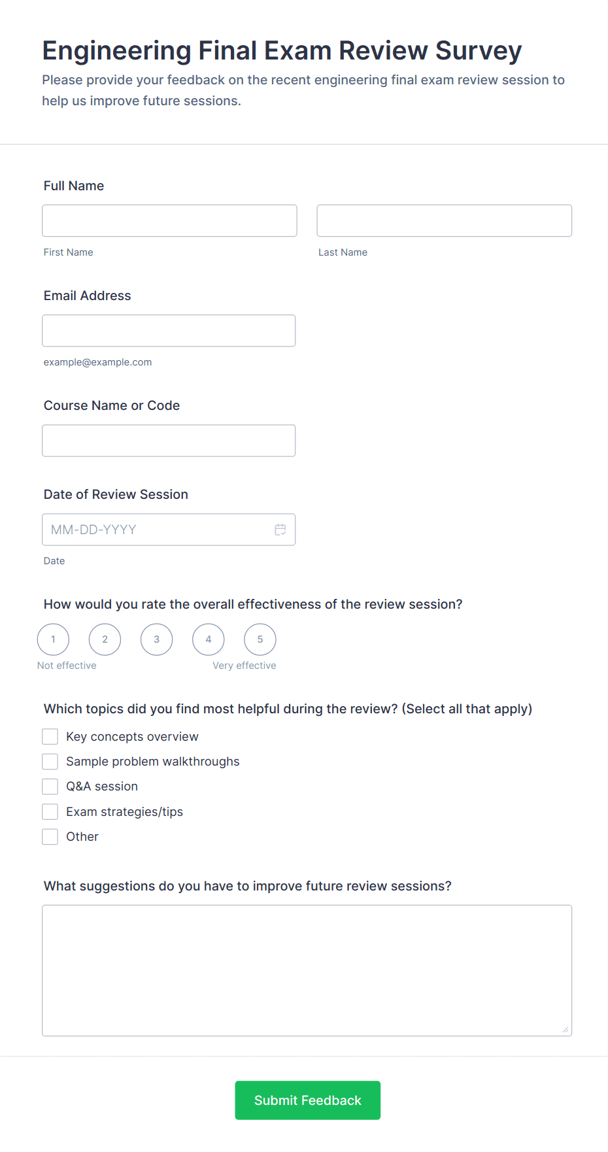The height and width of the screenshot is (1152, 608).
Task: Select rating 2 circle
Action: pyautogui.click(x=105, y=639)
